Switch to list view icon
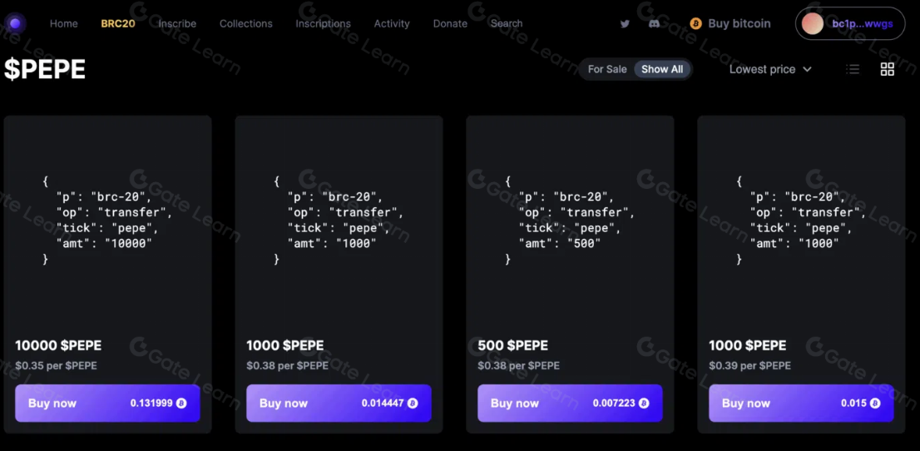920x451 pixels. [x=853, y=69]
